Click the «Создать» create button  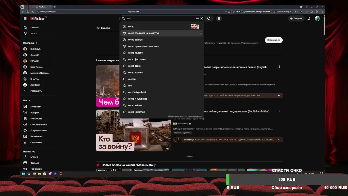(296, 19)
